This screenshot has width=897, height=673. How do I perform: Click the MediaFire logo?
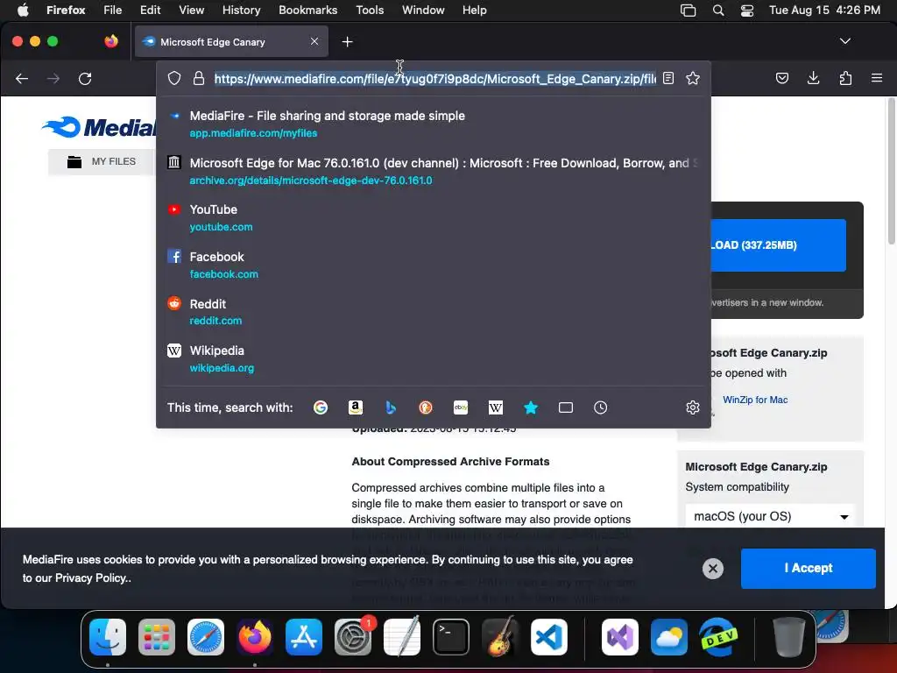pyautogui.click(x=98, y=127)
